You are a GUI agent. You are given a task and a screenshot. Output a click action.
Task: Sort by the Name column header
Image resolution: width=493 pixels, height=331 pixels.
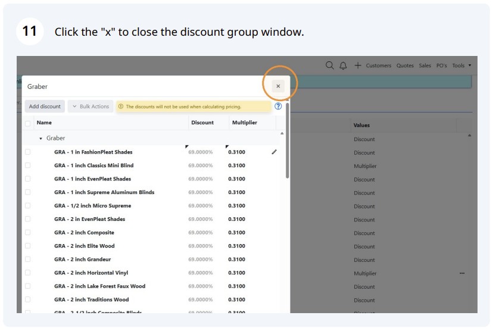(44, 123)
